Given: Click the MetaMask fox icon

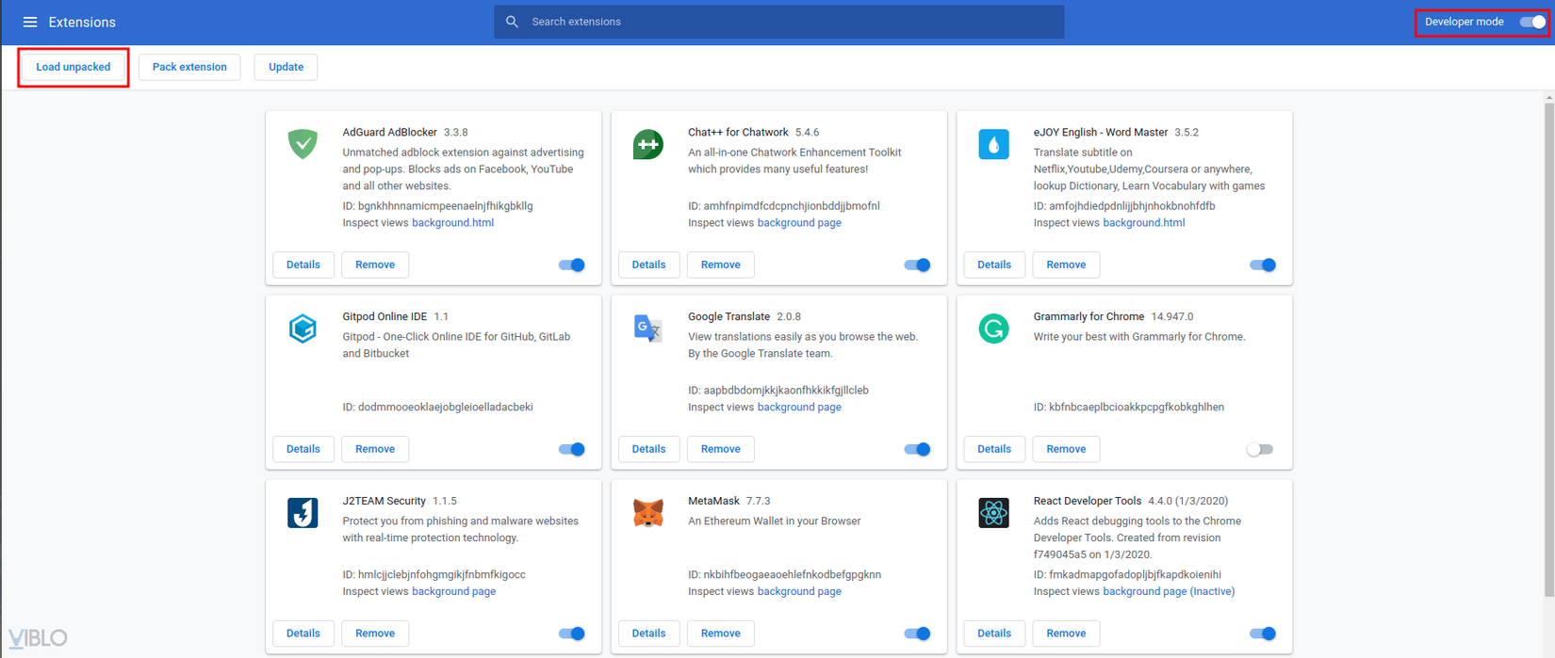Looking at the screenshot, I should pyautogui.click(x=647, y=513).
